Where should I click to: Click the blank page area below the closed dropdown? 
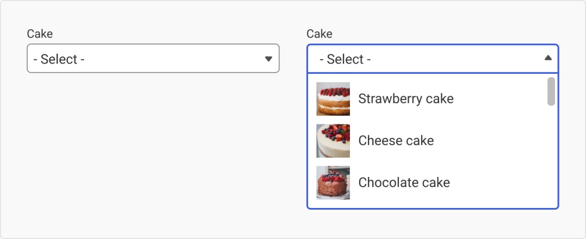tap(152, 152)
